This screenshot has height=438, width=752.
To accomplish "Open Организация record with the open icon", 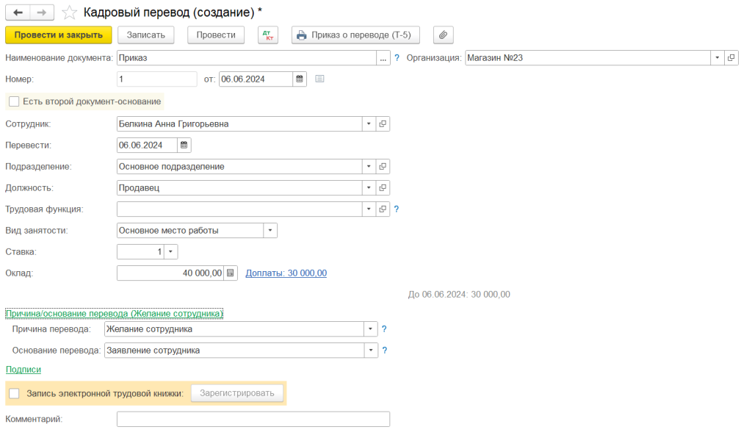I will coord(731,58).
